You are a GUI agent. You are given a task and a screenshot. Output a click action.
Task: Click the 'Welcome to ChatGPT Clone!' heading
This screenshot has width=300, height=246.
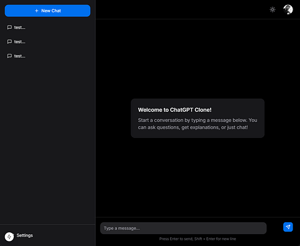(x=175, y=110)
